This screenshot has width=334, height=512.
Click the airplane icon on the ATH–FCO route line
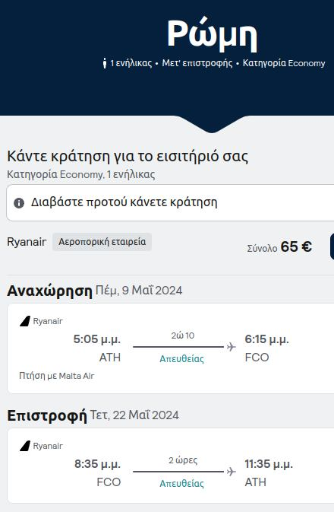231,346
